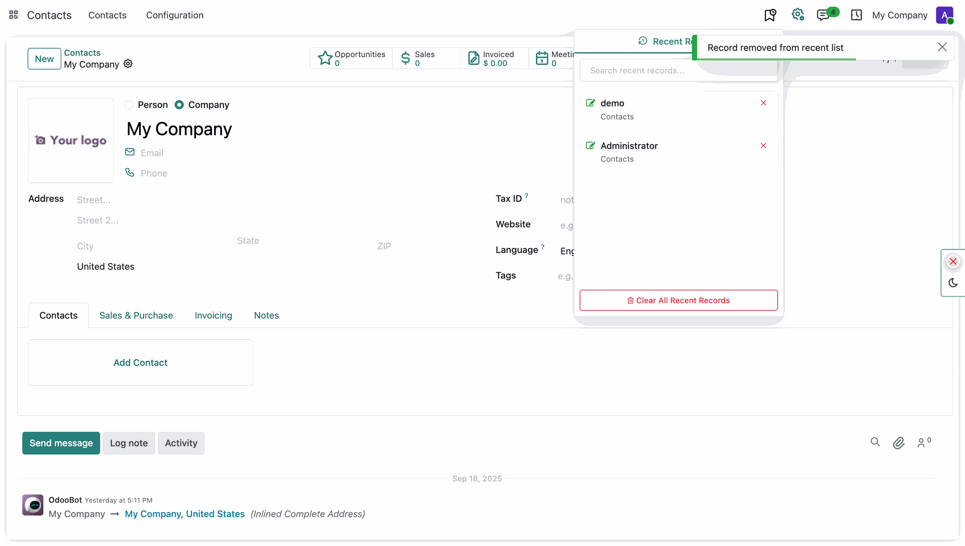The width and height of the screenshot is (965, 546).
Task: Select the Company radio button
Action: tap(179, 104)
